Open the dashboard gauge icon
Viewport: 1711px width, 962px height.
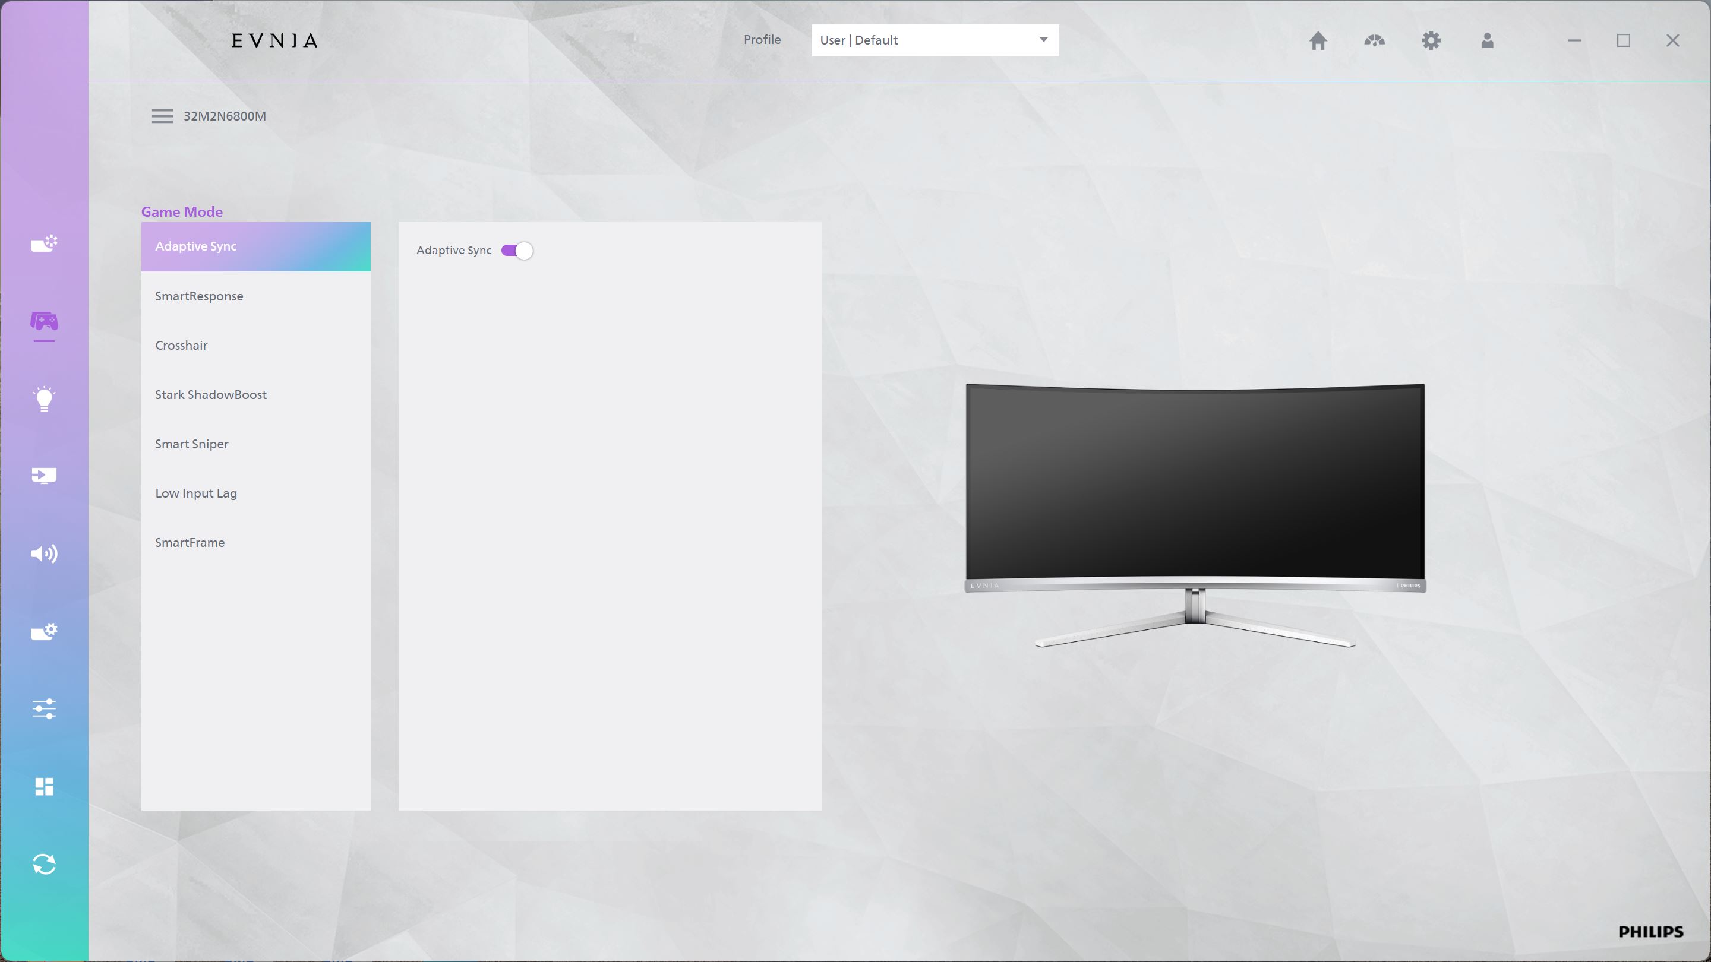1374,40
